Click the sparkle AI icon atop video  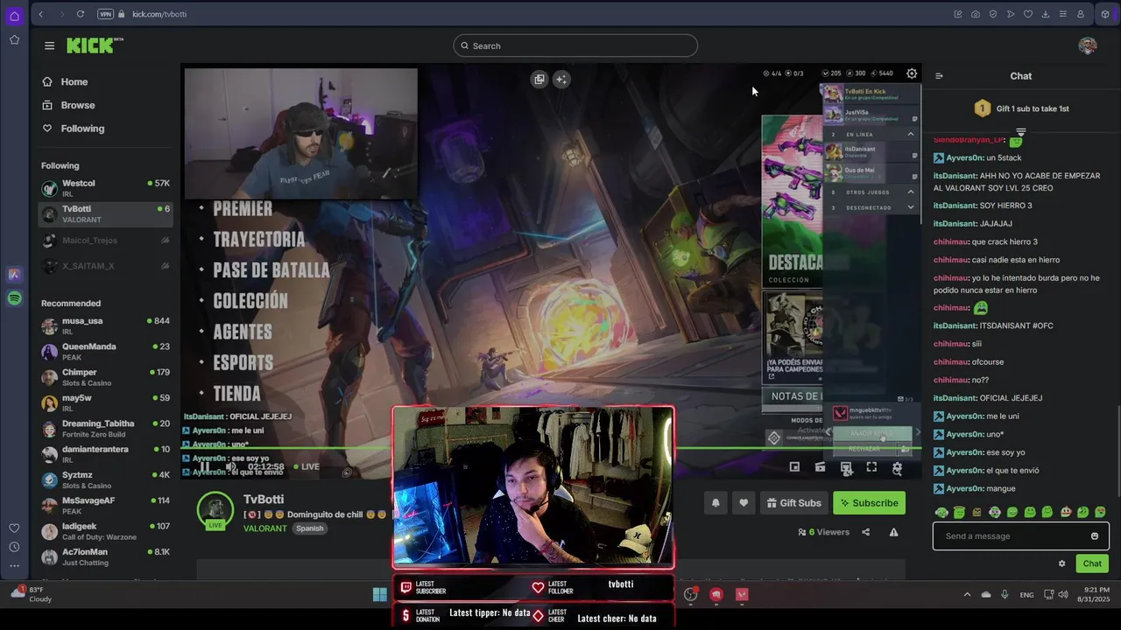click(x=561, y=79)
